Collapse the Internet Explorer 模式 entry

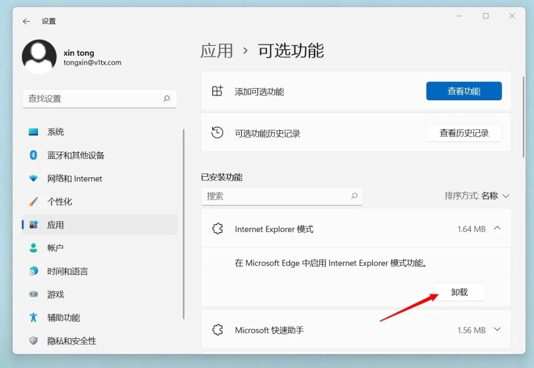[497, 228]
